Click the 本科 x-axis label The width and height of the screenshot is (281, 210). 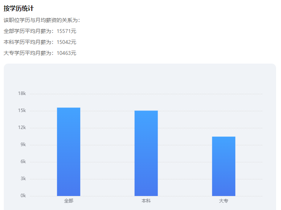pyautogui.click(x=146, y=201)
